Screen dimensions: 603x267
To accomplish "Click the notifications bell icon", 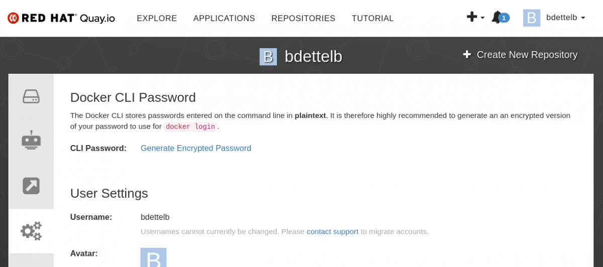I will (x=496, y=18).
